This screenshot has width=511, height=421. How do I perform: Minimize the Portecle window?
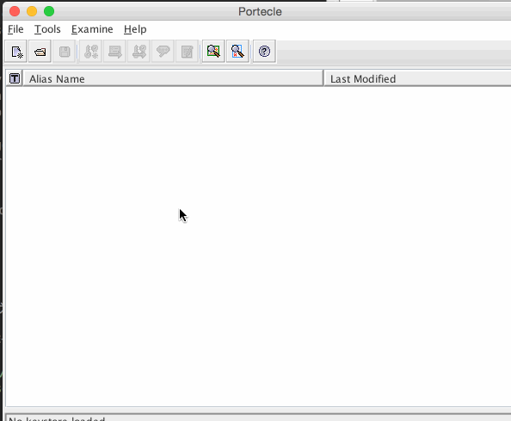click(x=32, y=11)
